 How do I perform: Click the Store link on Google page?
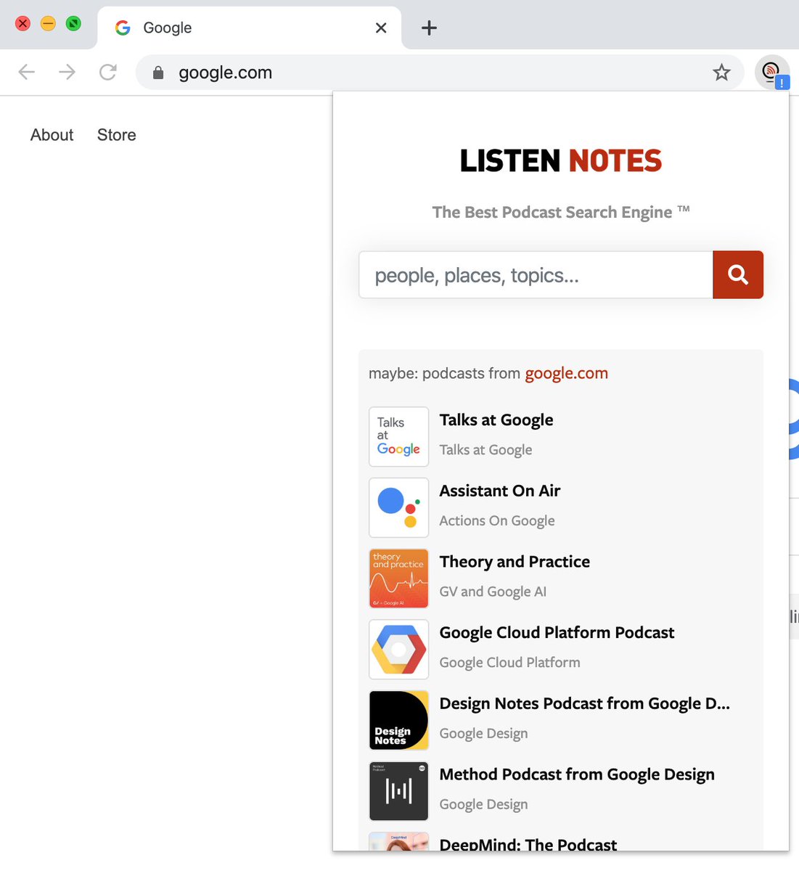[117, 135]
